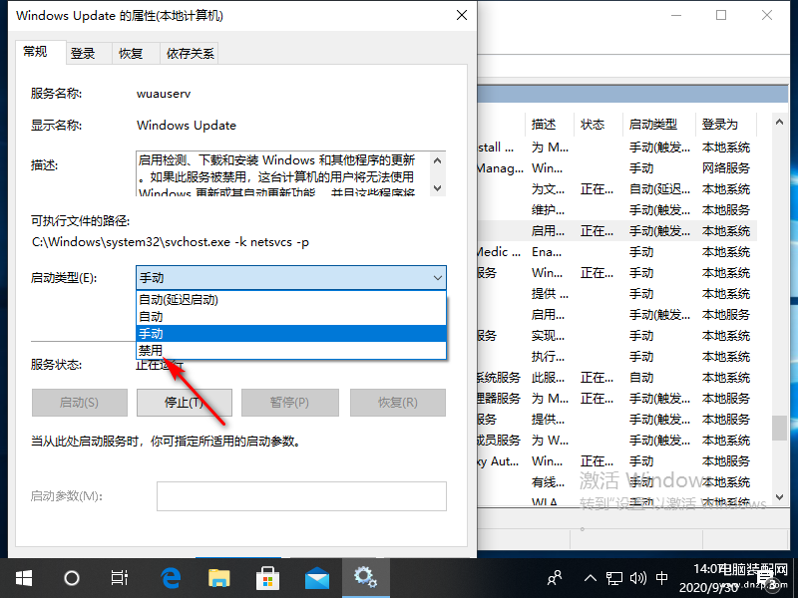This screenshot has height=598, width=798.
Task: Select the service row with 网络服务 login
Action: (x=616, y=168)
